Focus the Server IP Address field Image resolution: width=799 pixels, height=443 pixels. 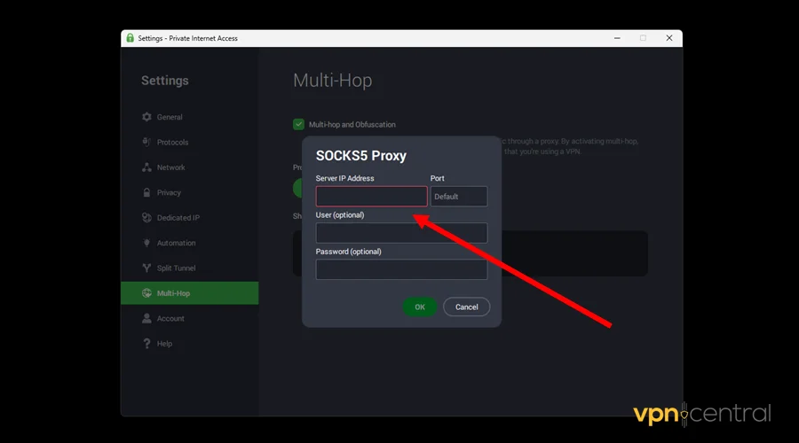pos(371,197)
